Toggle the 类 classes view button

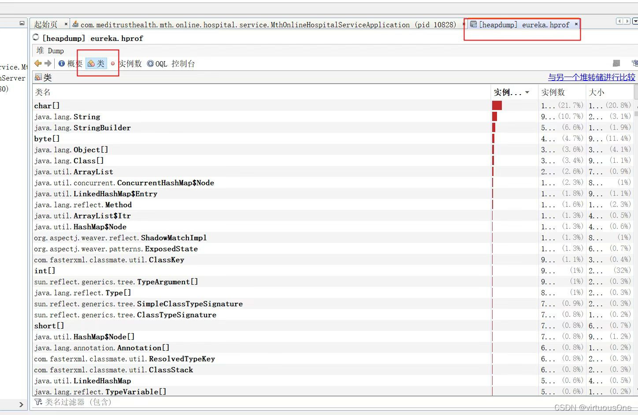point(96,63)
